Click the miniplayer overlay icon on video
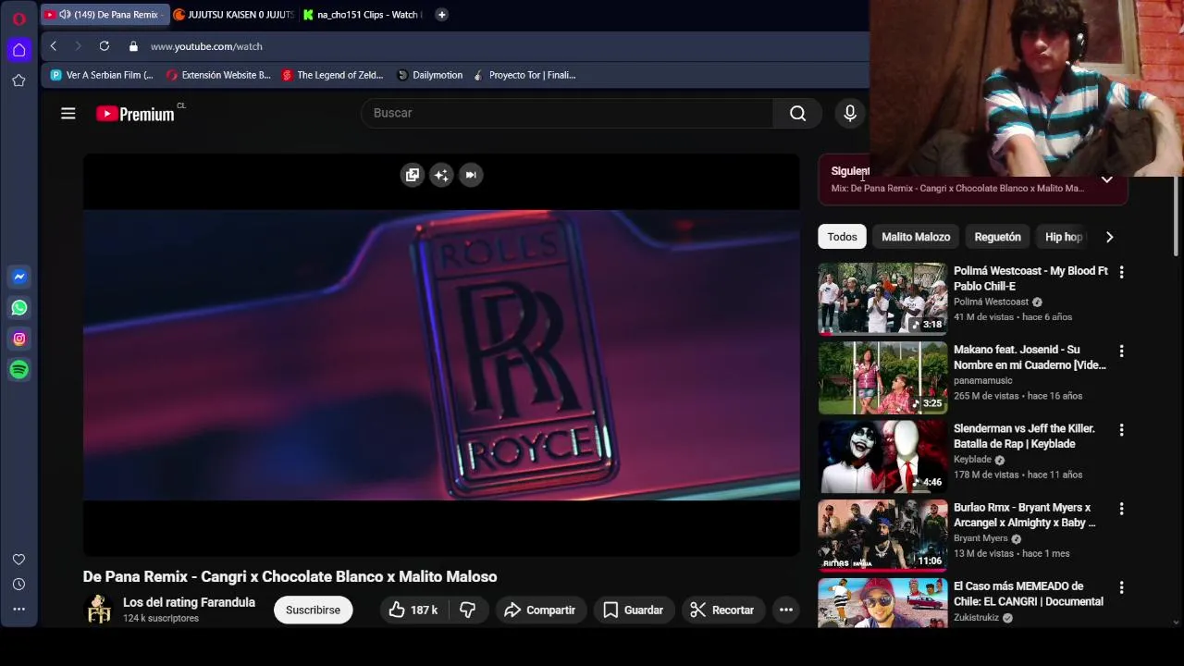Screen dimensions: 1184x666 click(413, 175)
